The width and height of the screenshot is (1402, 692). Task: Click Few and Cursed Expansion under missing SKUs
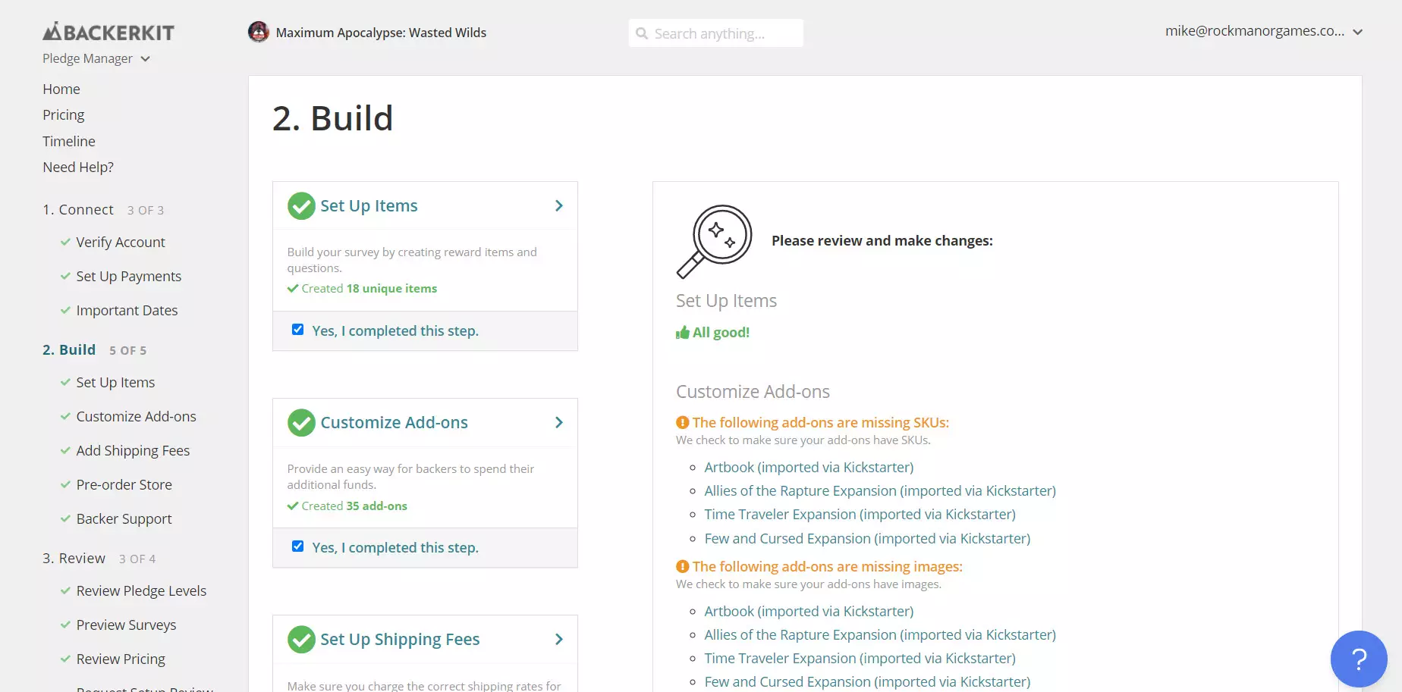[x=867, y=538]
